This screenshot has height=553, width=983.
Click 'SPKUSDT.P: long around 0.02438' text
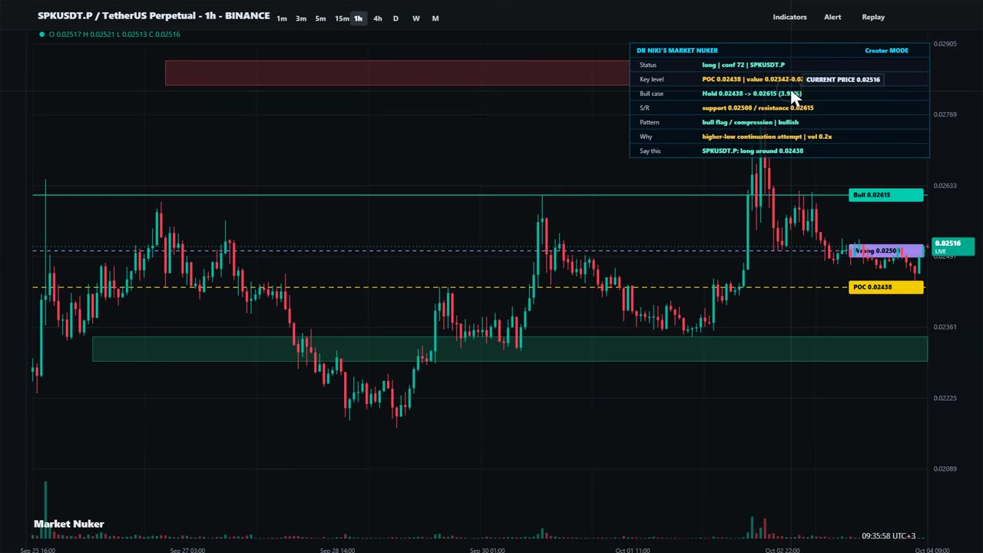[x=753, y=151]
